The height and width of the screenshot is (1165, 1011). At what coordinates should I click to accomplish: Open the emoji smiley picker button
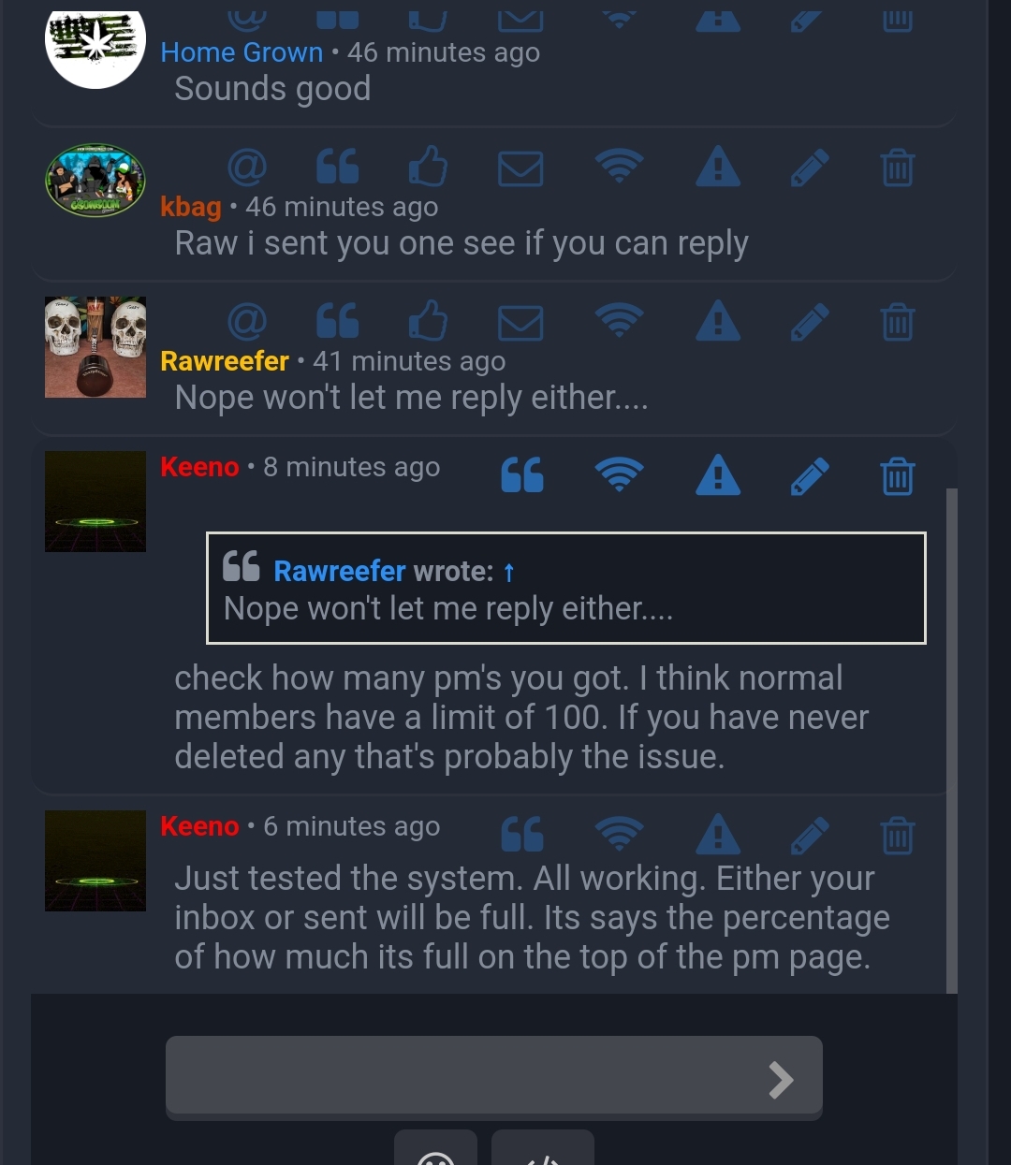point(435,1148)
